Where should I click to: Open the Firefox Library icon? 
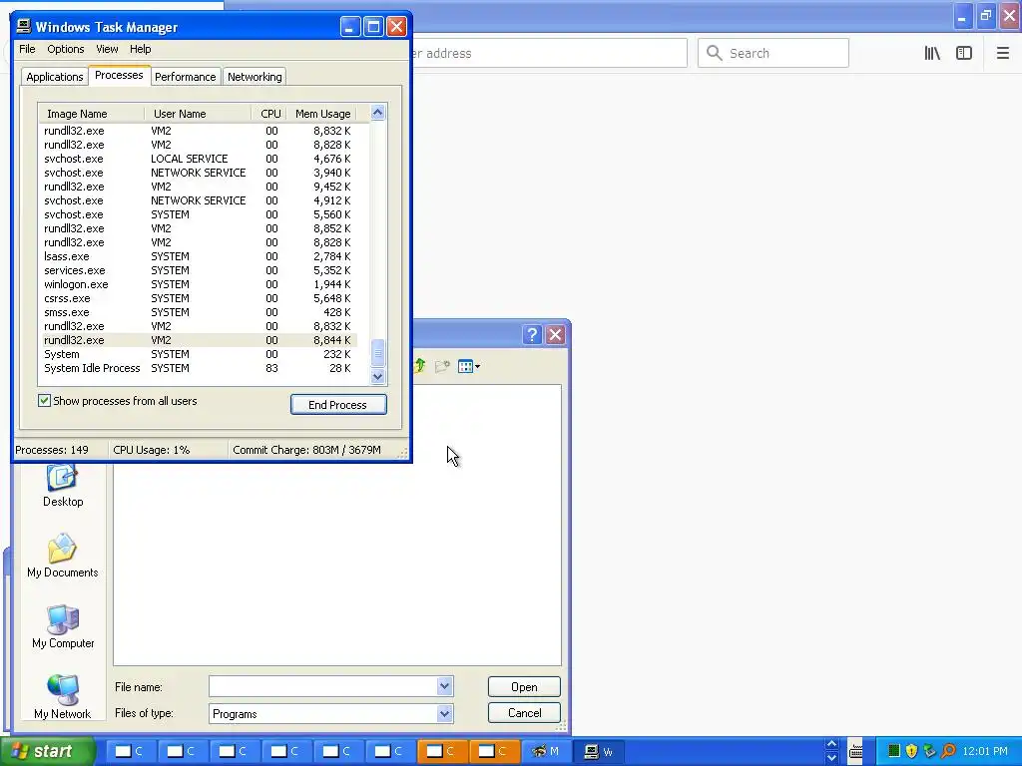pyautogui.click(x=932, y=54)
